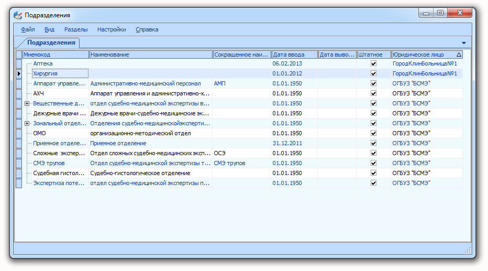Close the Подразделения window
This screenshot has height=271, width=488.
460,13
